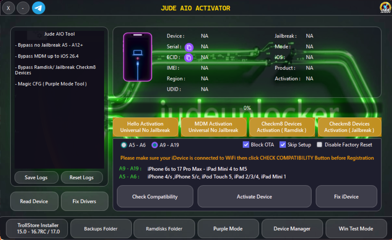Click the UDID NA value
This screenshot has width=392, height=240.
[x=204, y=89]
